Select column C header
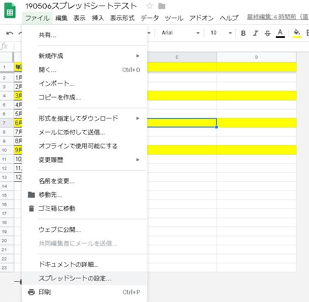 click(182, 57)
